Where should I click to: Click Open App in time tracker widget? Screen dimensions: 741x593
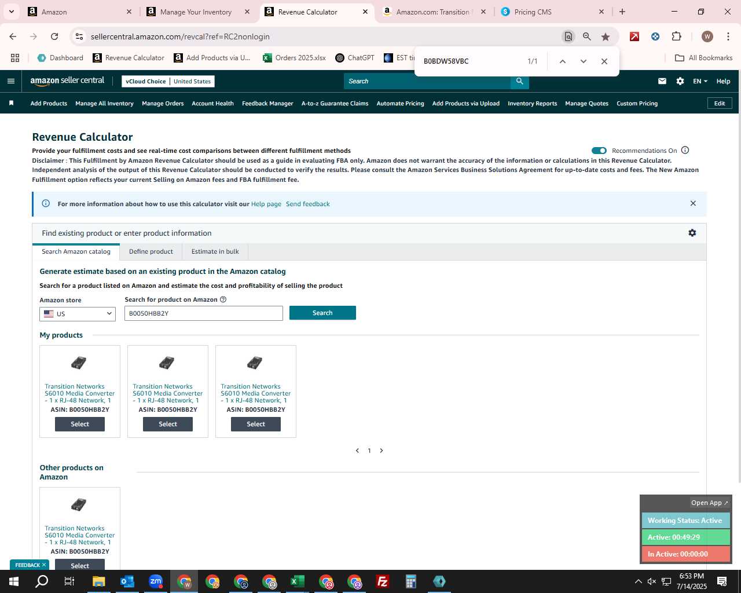point(710,503)
